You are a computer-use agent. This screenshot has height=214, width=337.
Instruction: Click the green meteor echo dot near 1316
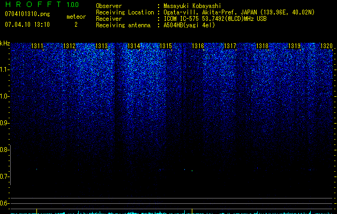(192, 171)
